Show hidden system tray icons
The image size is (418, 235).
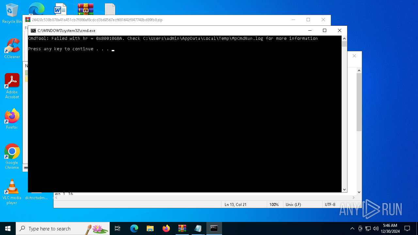[352, 228]
